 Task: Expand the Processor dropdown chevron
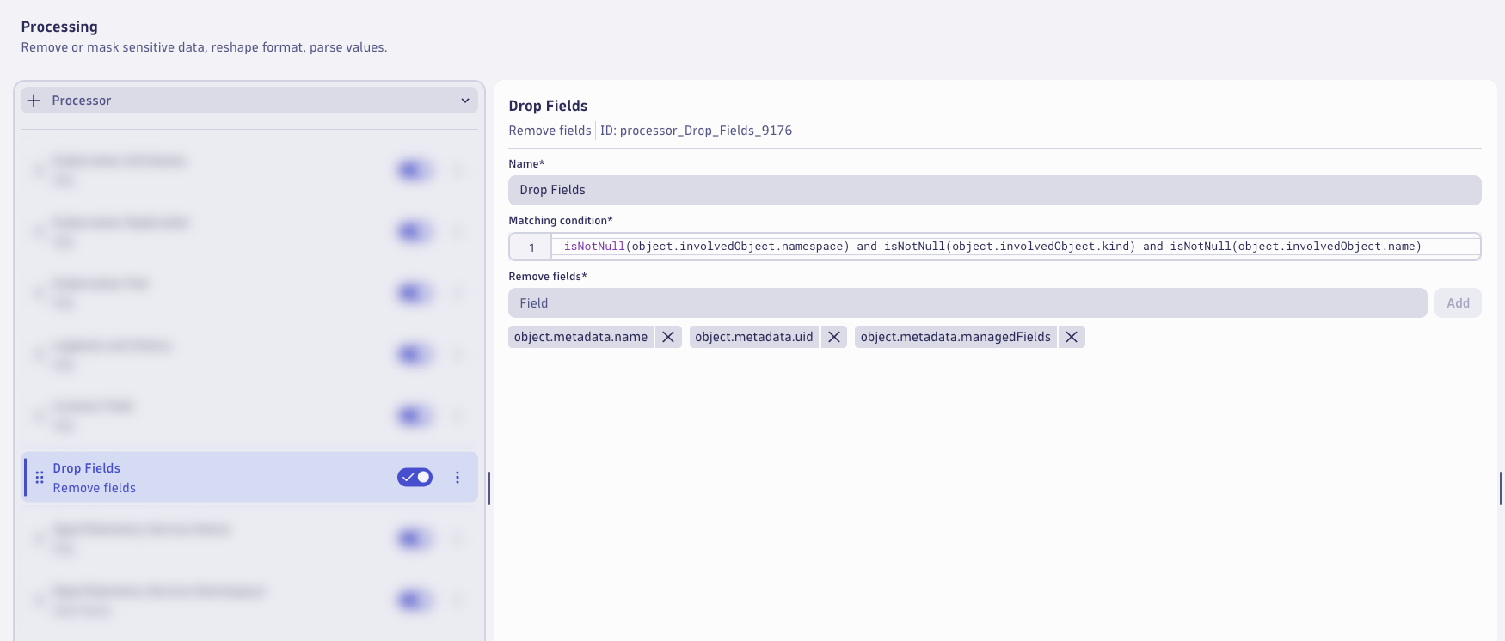click(465, 101)
